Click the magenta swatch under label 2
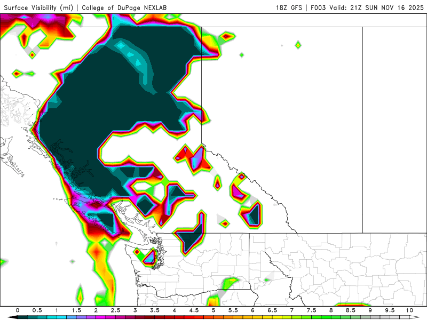 coord(101,317)
